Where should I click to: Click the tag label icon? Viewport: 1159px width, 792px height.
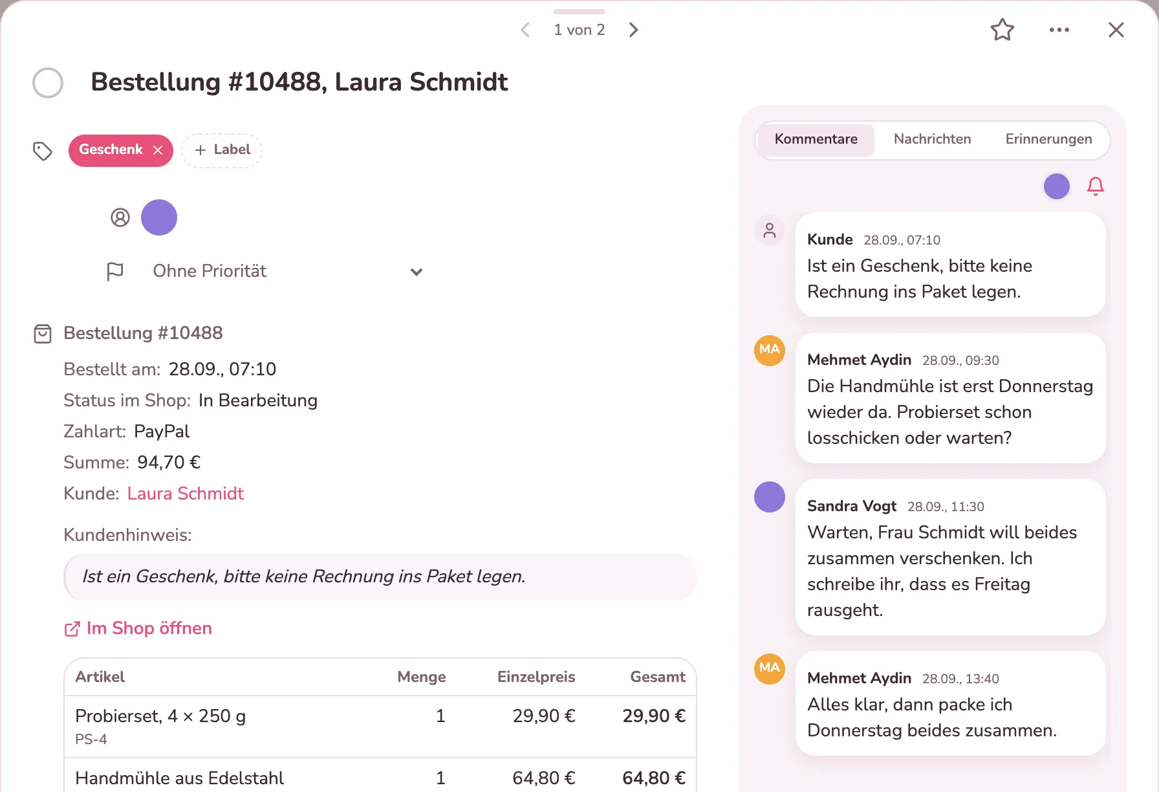tap(43, 151)
